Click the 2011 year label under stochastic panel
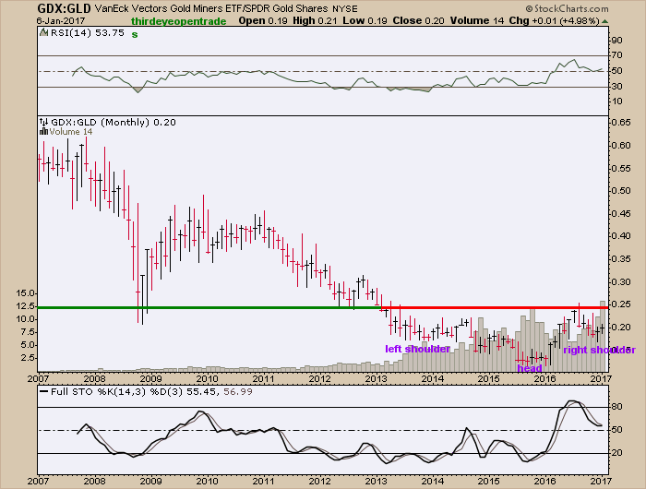This screenshot has width=646, height=489. click(x=264, y=481)
